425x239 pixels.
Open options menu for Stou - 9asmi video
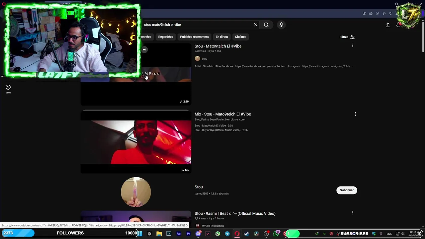pos(353,213)
